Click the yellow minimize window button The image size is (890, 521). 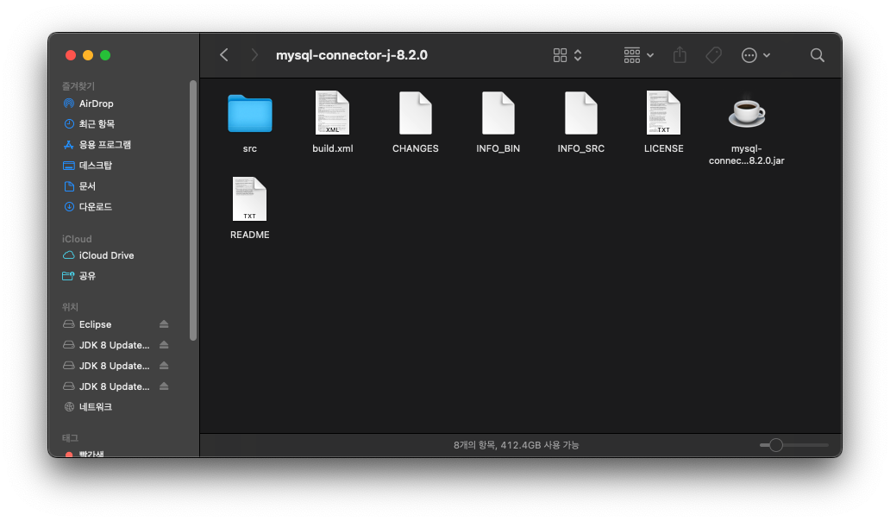88,55
